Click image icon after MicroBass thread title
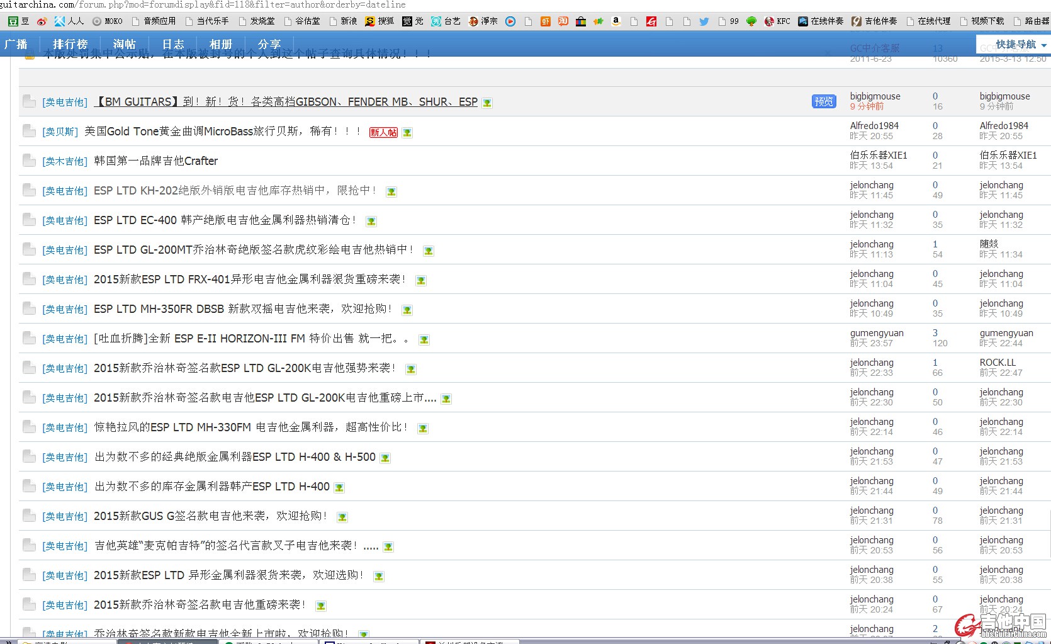Image resolution: width=1051 pixels, height=644 pixels. pos(407,133)
